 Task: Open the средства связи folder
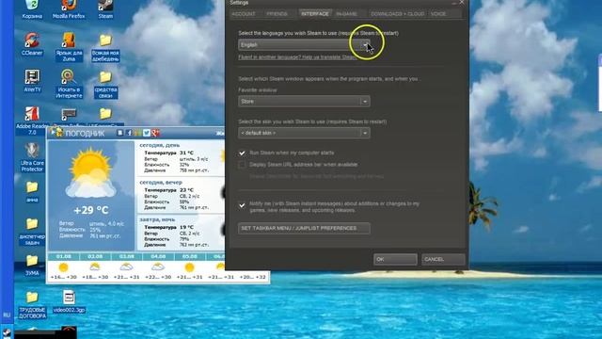pyautogui.click(x=105, y=84)
